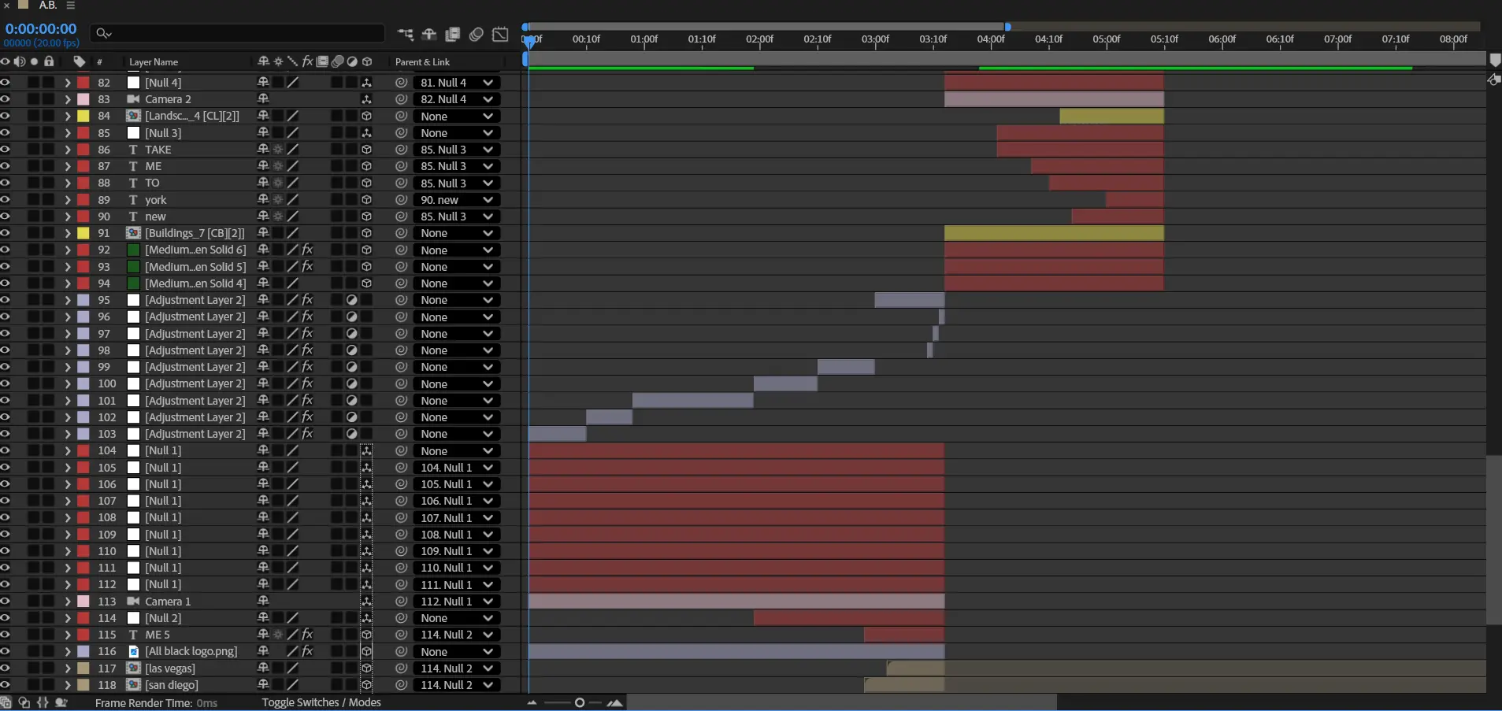The width and height of the screenshot is (1502, 711).
Task: Open the Graph Editor
Action: (500, 34)
